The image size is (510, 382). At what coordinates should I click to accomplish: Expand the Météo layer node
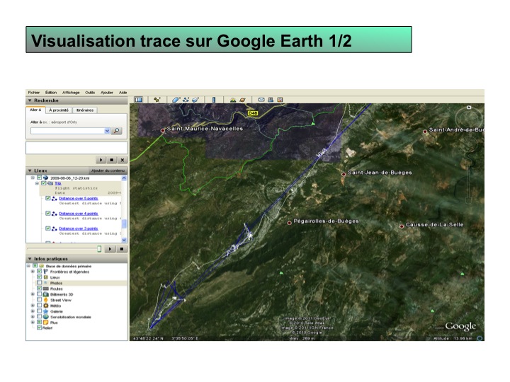click(x=33, y=306)
